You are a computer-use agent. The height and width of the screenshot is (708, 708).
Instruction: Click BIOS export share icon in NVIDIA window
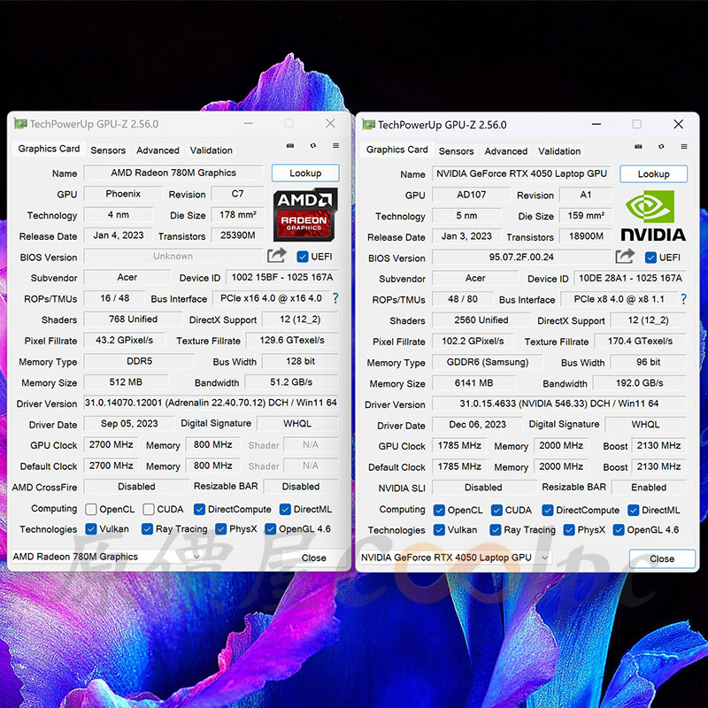[x=625, y=257]
